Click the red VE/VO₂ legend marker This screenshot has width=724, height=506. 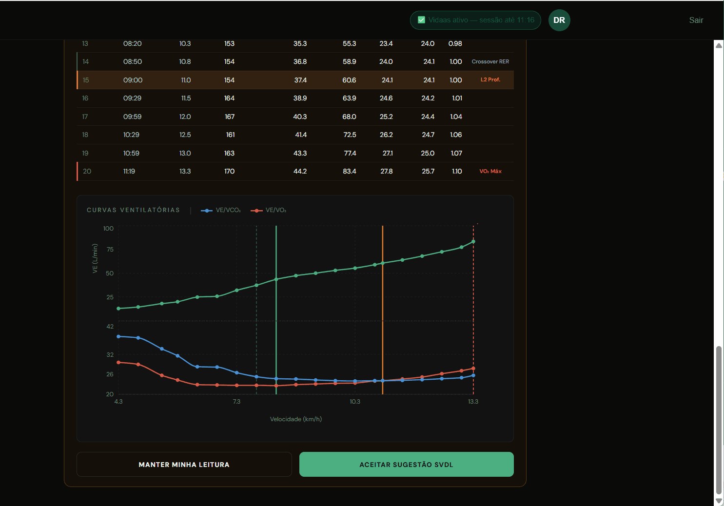pyautogui.click(x=256, y=211)
